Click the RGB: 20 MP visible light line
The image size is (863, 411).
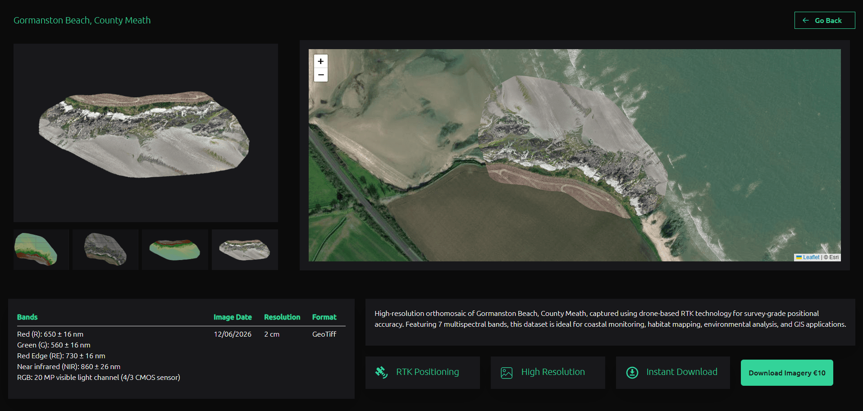click(99, 378)
